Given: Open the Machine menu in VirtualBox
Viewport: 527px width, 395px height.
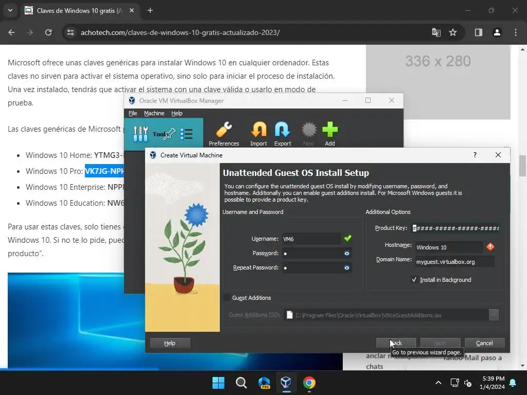Looking at the screenshot, I should click(x=154, y=113).
